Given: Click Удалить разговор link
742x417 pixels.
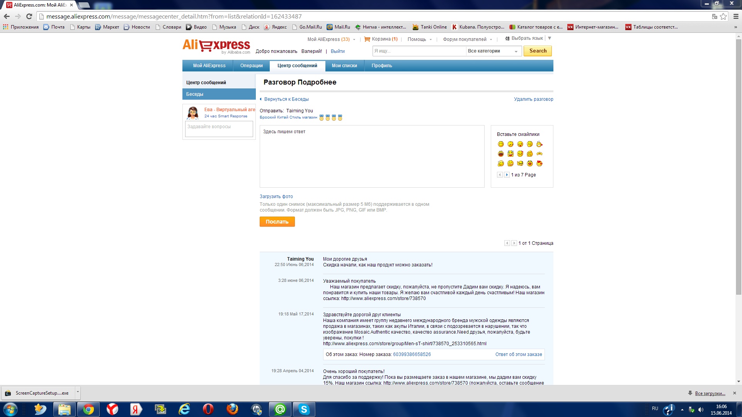Looking at the screenshot, I should pyautogui.click(x=533, y=99).
